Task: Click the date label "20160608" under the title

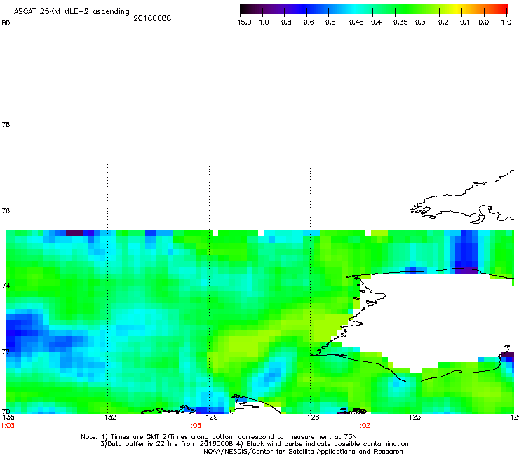Action: pos(152,18)
